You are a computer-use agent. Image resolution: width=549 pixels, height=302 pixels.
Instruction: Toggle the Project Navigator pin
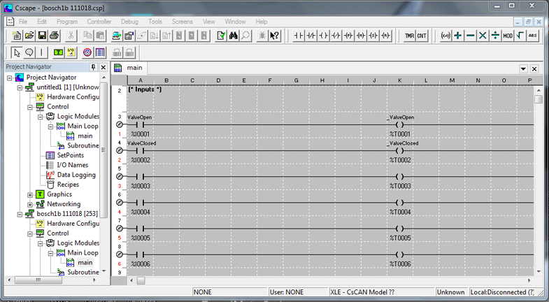tap(94, 67)
